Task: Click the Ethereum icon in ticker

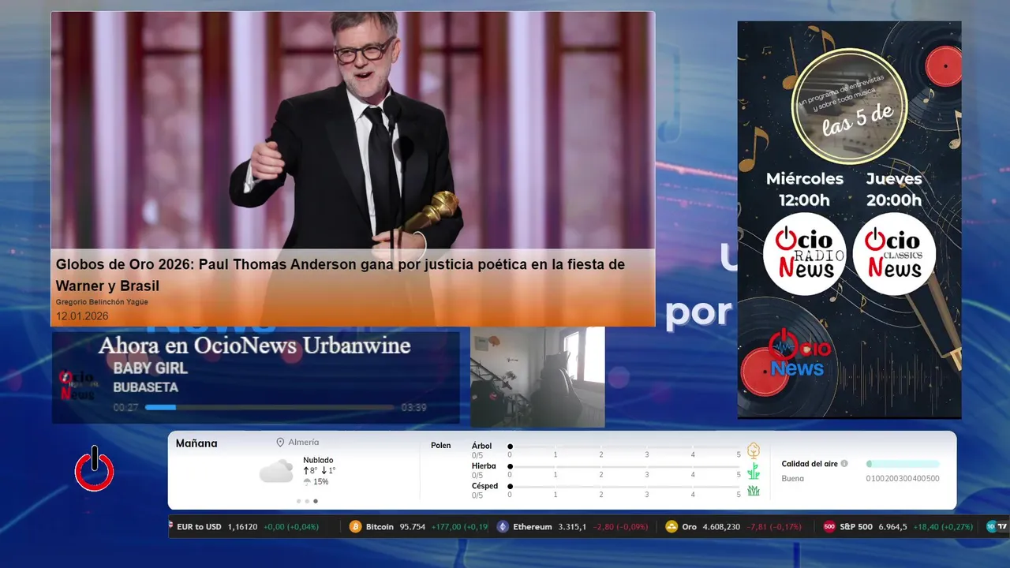Action: tap(503, 527)
